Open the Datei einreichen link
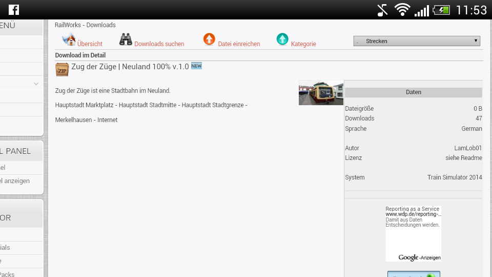 tap(239, 44)
